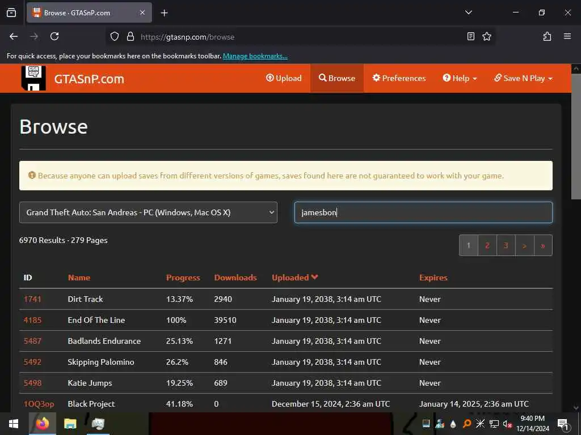Sort by Uploaded column with arrow
This screenshot has width=581, height=435.
point(295,278)
